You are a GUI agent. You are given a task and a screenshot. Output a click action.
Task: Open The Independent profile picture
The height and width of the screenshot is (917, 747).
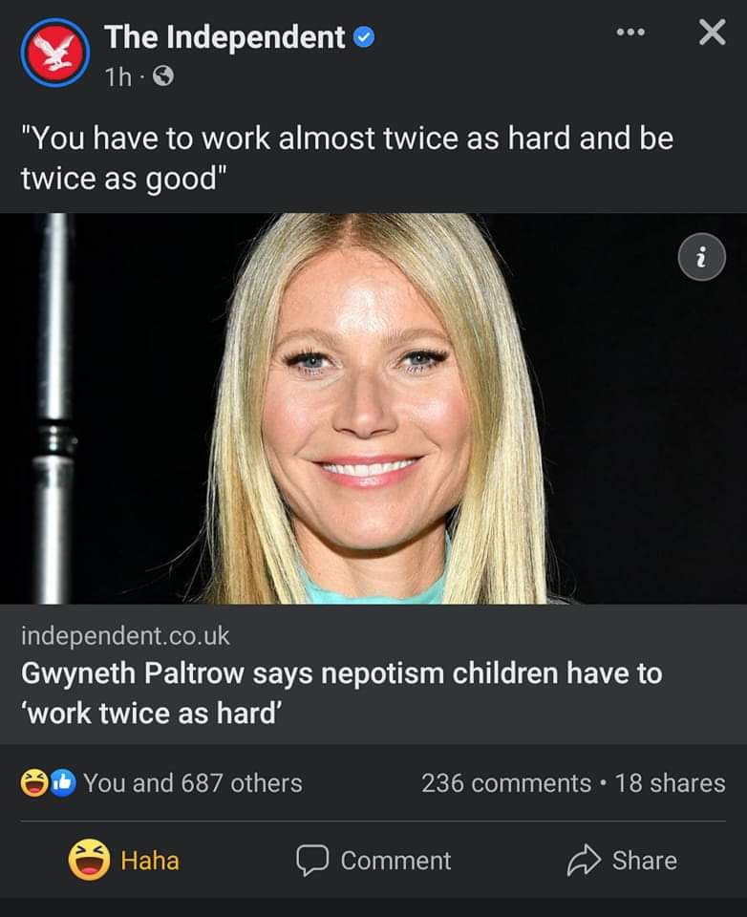55,53
